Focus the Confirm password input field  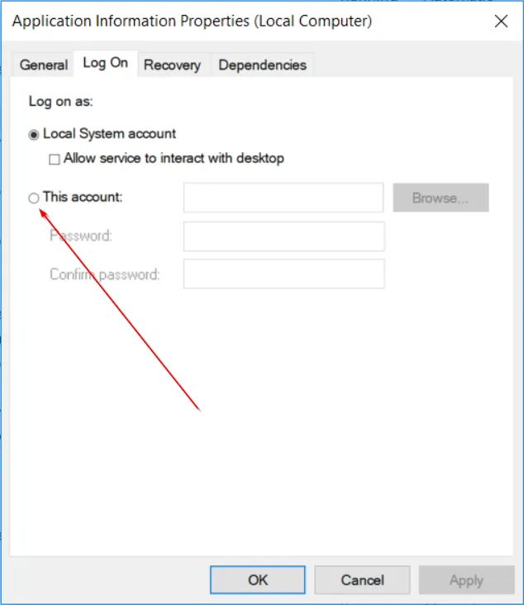[x=284, y=274]
